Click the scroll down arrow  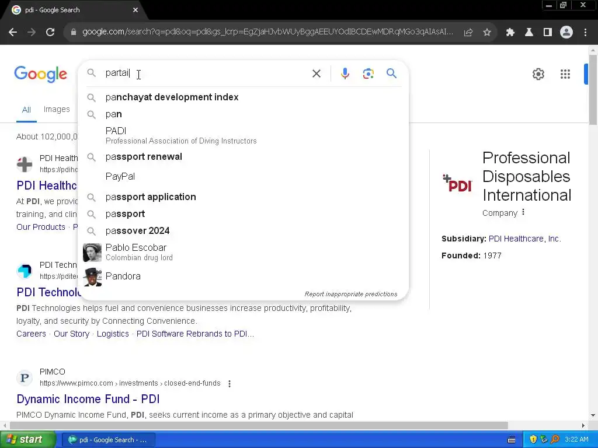[x=593, y=415]
